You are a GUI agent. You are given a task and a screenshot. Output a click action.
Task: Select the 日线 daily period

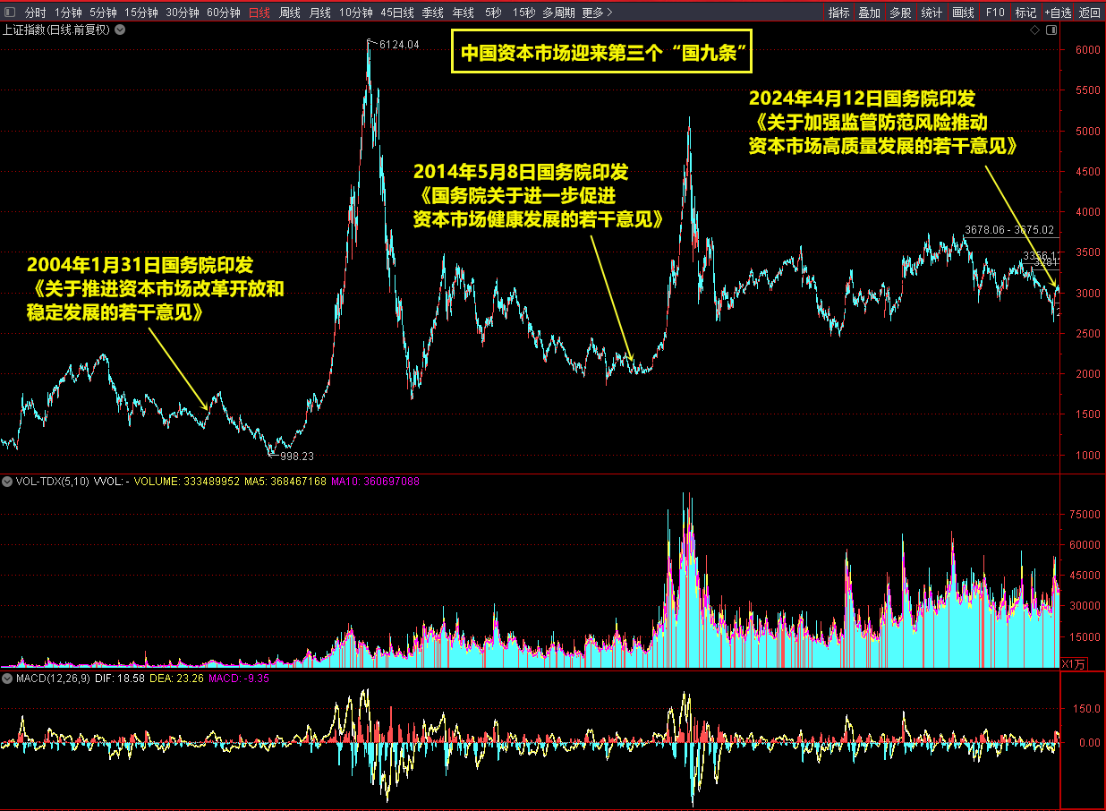pyautogui.click(x=259, y=13)
